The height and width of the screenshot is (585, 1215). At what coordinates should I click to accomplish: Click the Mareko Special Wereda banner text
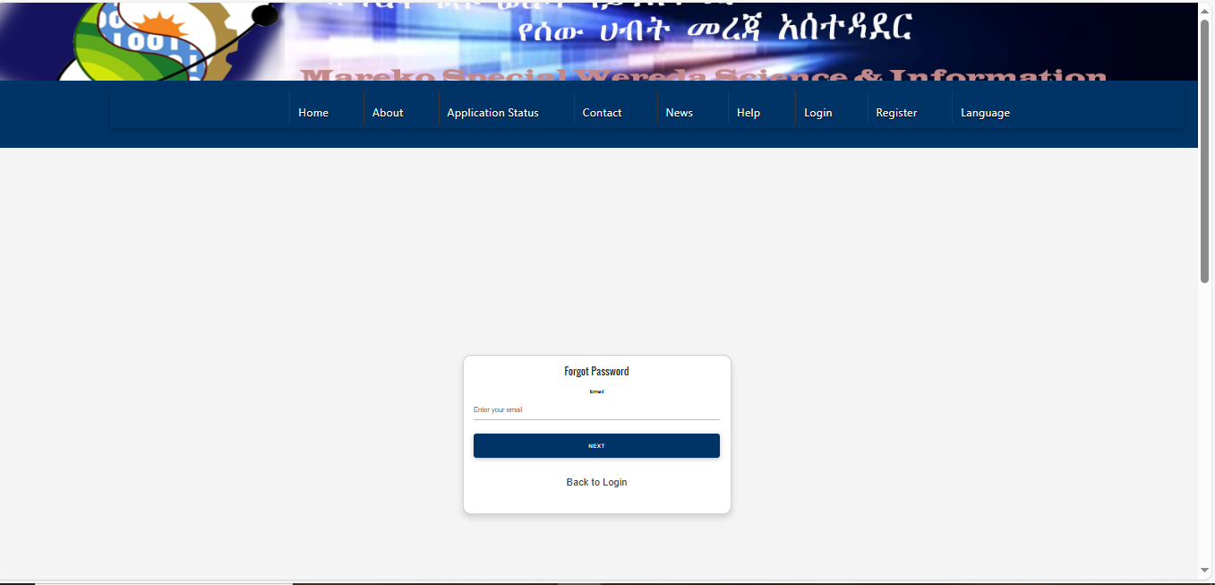703,74
